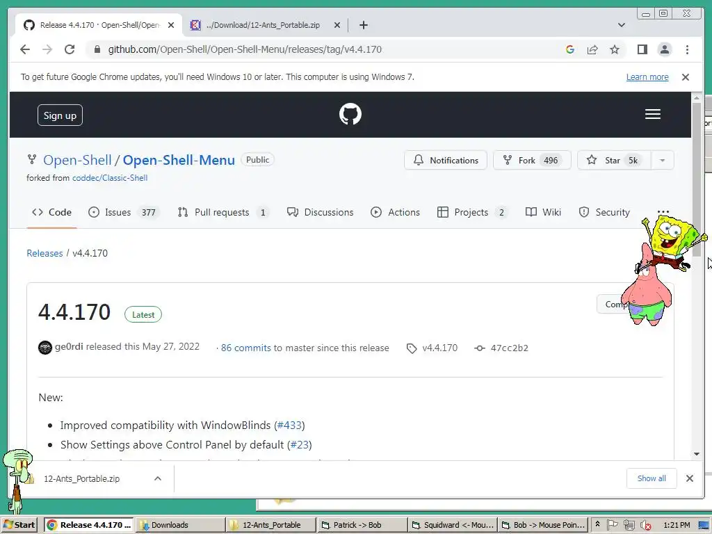Viewport: 712px width, 534px height.
Task: Click the GitHub Sign up button
Action: [x=60, y=115]
